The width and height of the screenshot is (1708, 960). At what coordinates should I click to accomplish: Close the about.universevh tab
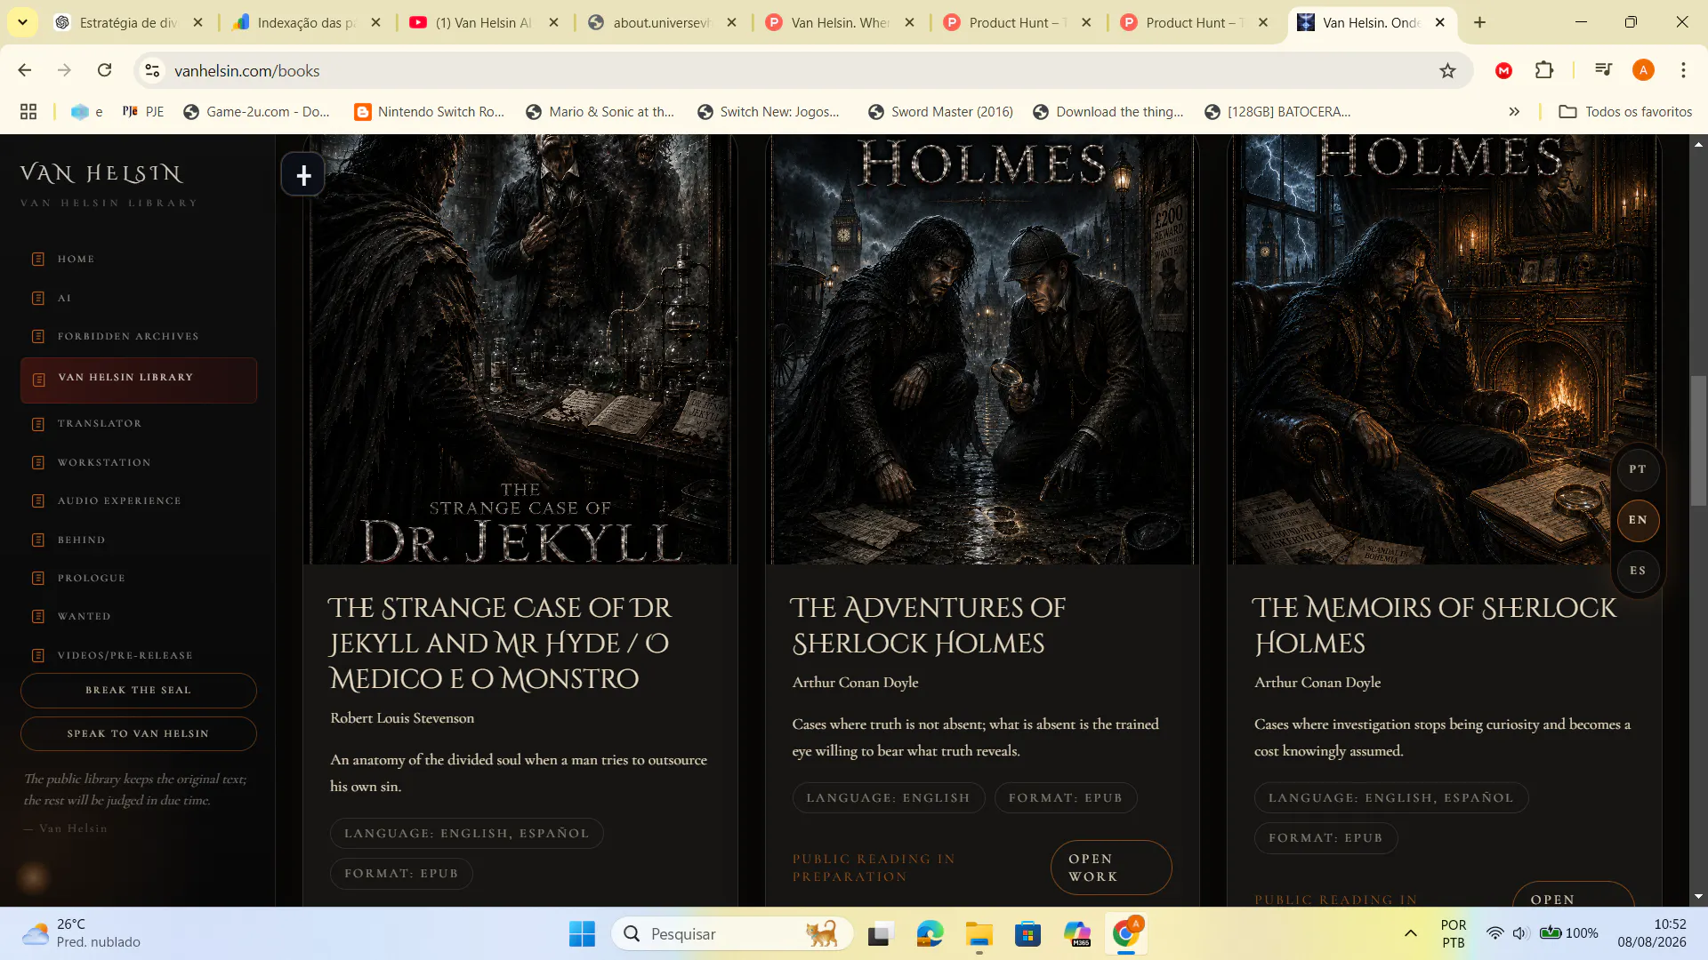731,23
